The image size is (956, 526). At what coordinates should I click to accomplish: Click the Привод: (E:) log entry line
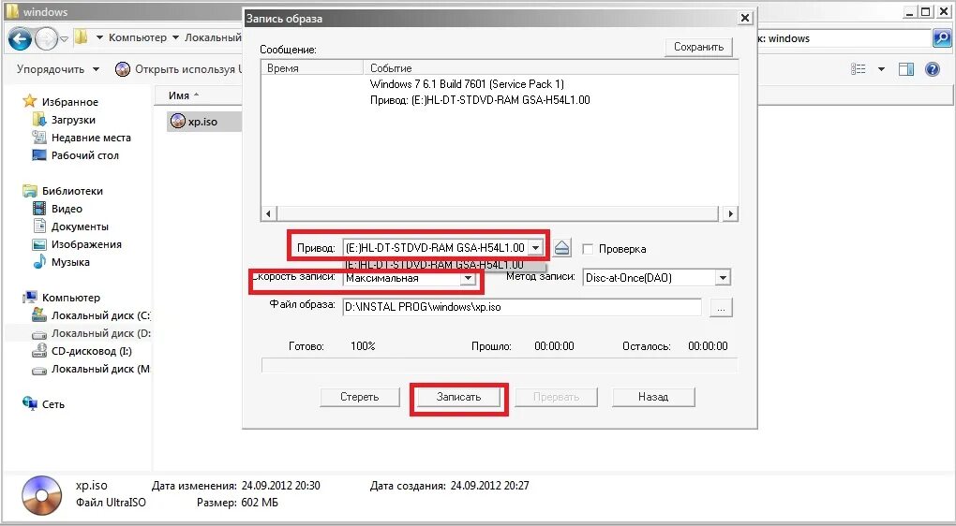(480, 100)
